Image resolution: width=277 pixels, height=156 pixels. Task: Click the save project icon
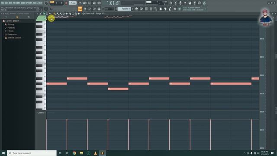click(190, 3)
